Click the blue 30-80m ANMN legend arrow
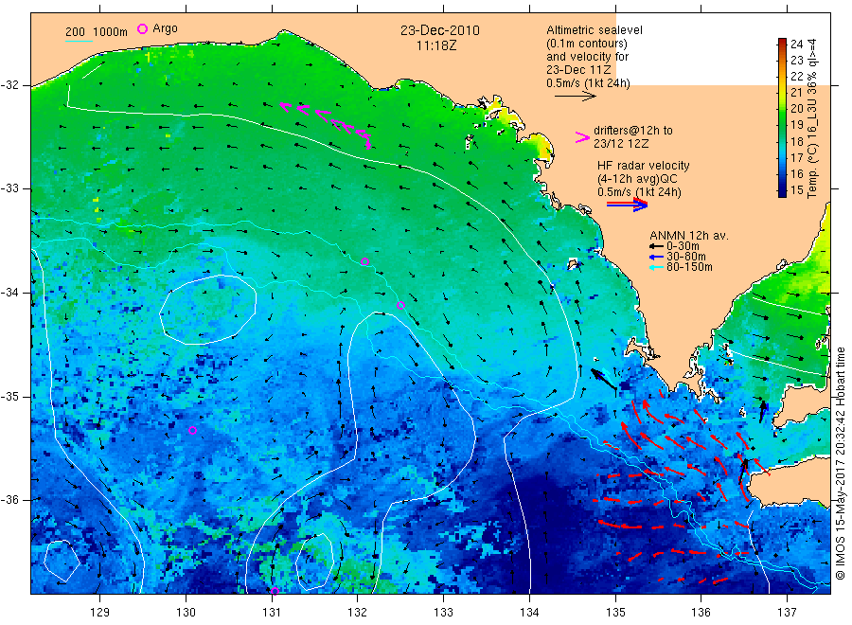The height and width of the screenshot is (625, 852). [656, 257]
